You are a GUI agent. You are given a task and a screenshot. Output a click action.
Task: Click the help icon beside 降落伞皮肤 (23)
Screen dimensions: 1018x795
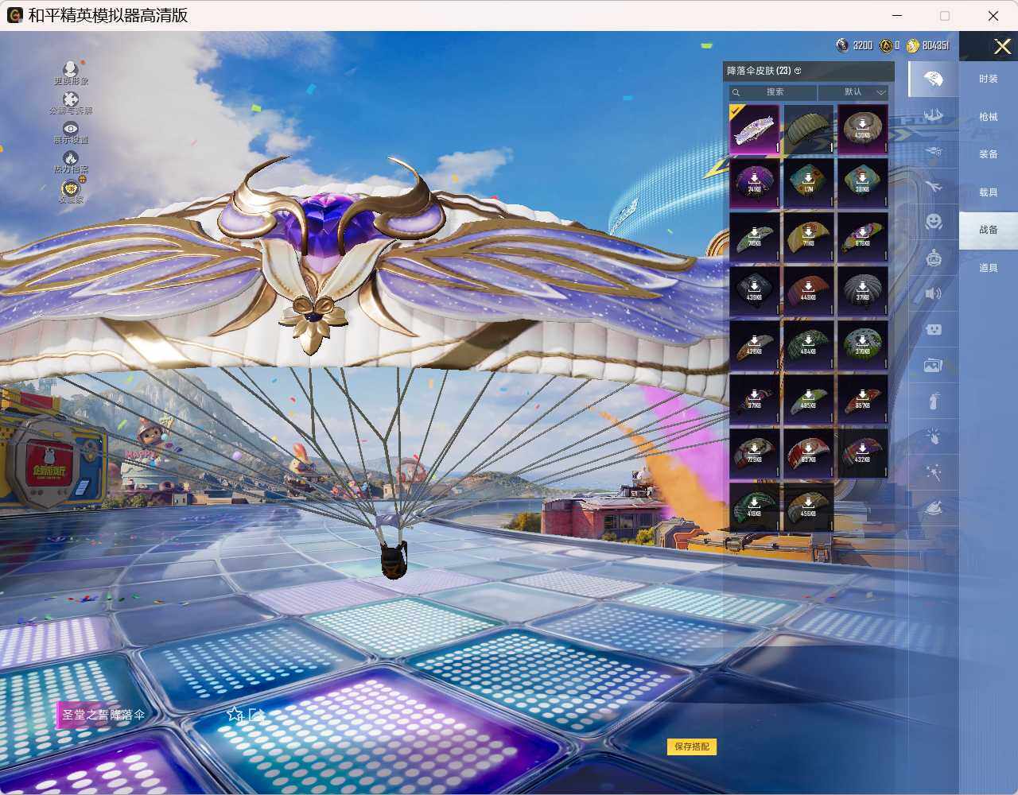tap(798, 71)
